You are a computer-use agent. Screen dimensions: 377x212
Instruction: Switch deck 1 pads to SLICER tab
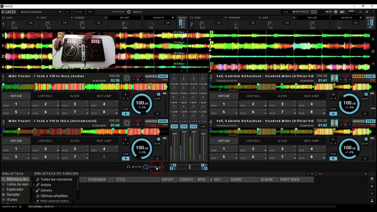(x=75, y=96)
